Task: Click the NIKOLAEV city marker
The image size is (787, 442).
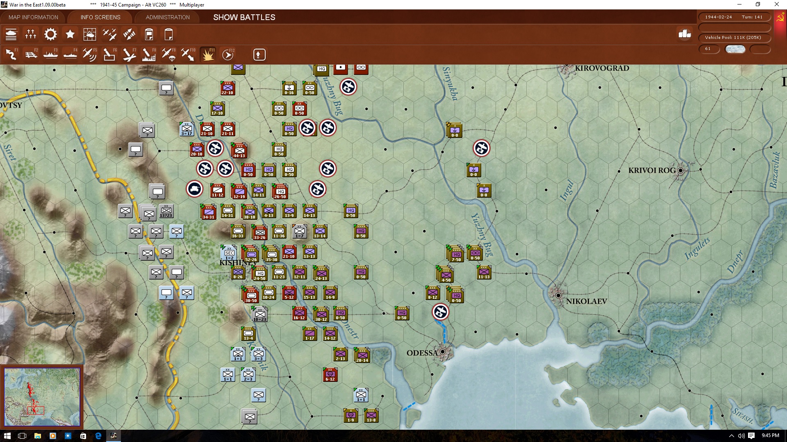Action: 558,295
